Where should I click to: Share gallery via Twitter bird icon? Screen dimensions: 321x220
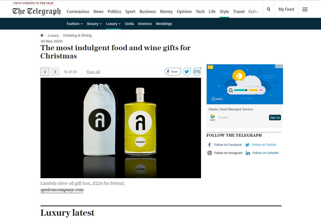click(187, 72)
